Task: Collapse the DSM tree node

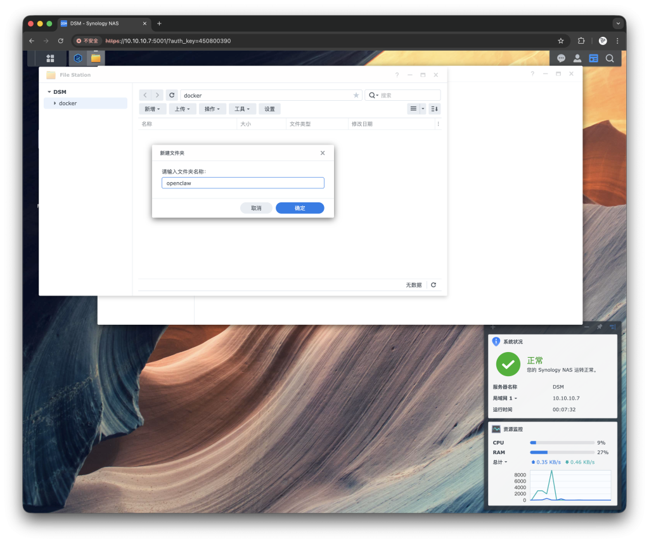Action: pos(49,92)
